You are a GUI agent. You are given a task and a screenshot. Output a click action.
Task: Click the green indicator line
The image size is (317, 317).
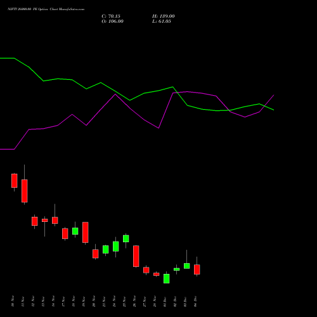click(x=137, y=96)
